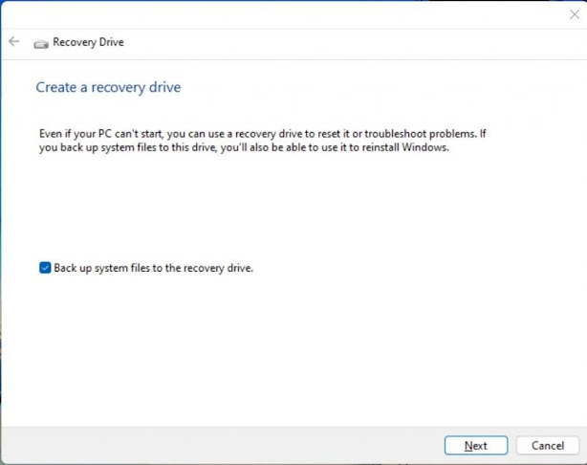Click 'Back up system files to the recovery drive' label
587x465 pixels.
(x=154, y=268)
